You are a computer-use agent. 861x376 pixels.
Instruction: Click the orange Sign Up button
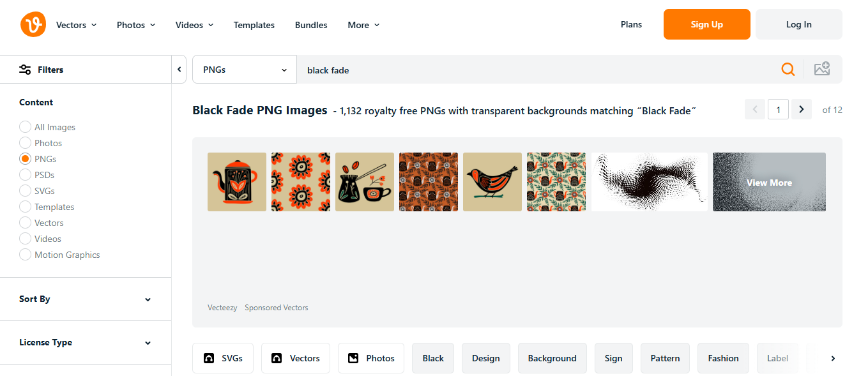click(706, 24)
